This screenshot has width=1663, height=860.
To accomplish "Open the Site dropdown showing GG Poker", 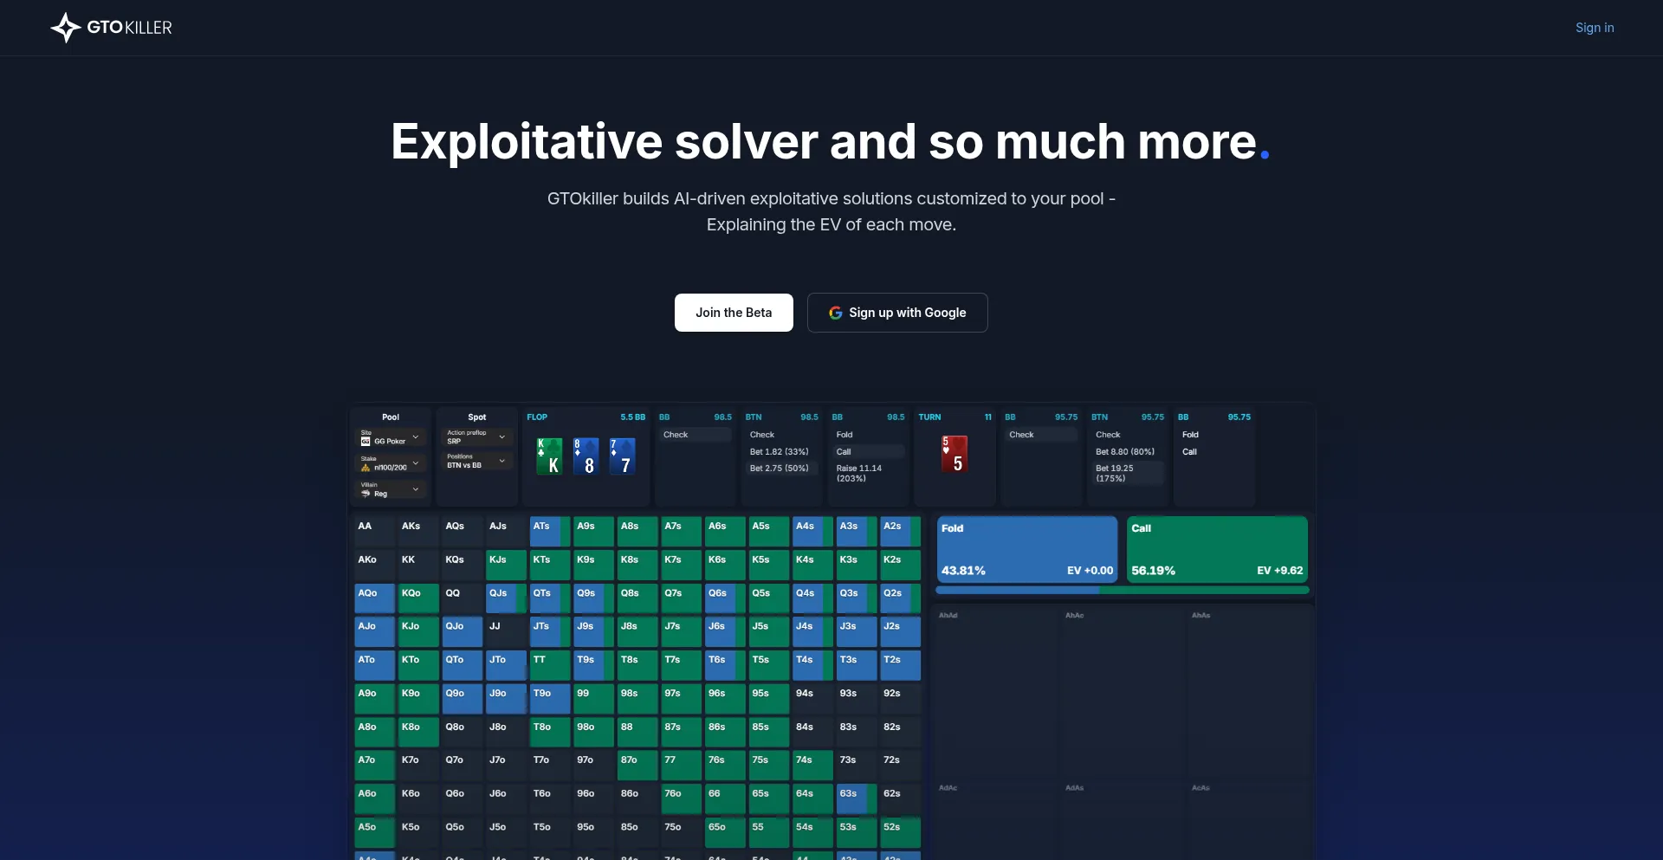I will 392,438.
